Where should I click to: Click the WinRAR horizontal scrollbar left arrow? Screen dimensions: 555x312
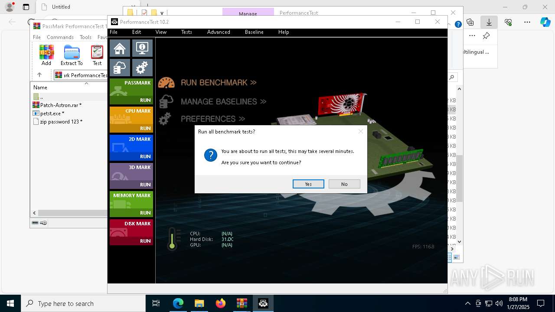(x=34, y=213)
